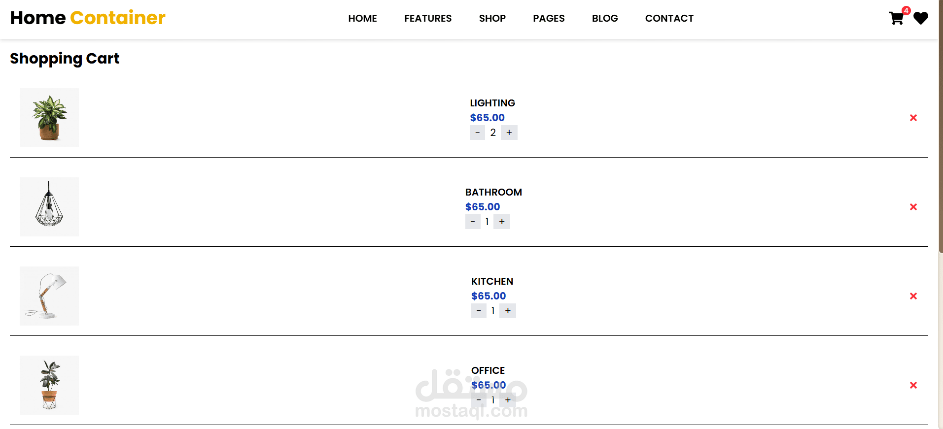
Task: Decrease LIGHTING quantity with minus button
Action: pos(477,132)
